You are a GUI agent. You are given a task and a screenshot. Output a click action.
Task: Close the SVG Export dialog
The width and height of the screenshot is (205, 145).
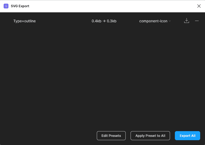(199, 6)
